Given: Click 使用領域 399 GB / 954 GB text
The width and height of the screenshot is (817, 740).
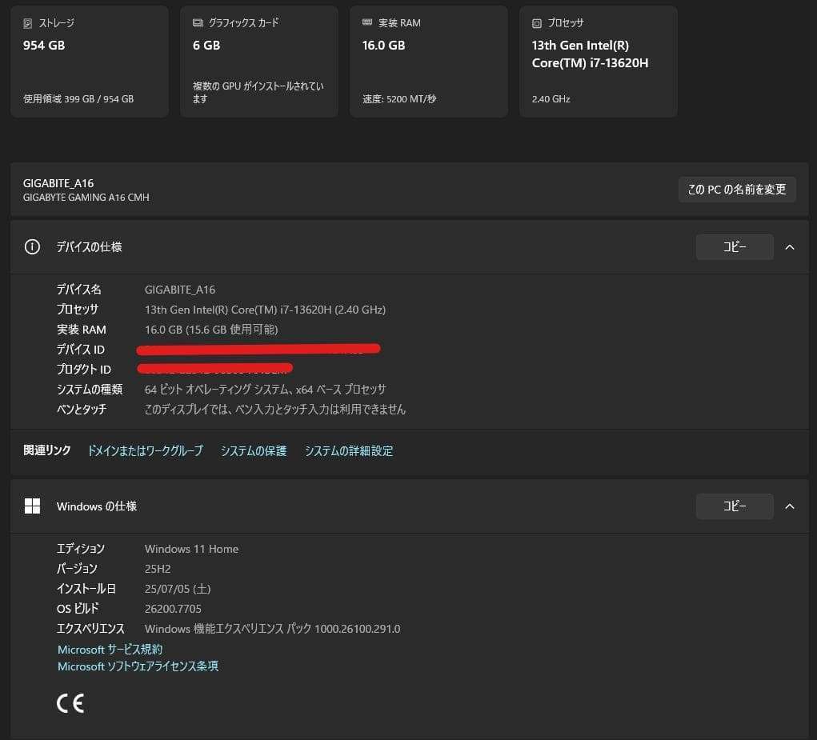Looking at the screenshot, I should coord(78,99).
